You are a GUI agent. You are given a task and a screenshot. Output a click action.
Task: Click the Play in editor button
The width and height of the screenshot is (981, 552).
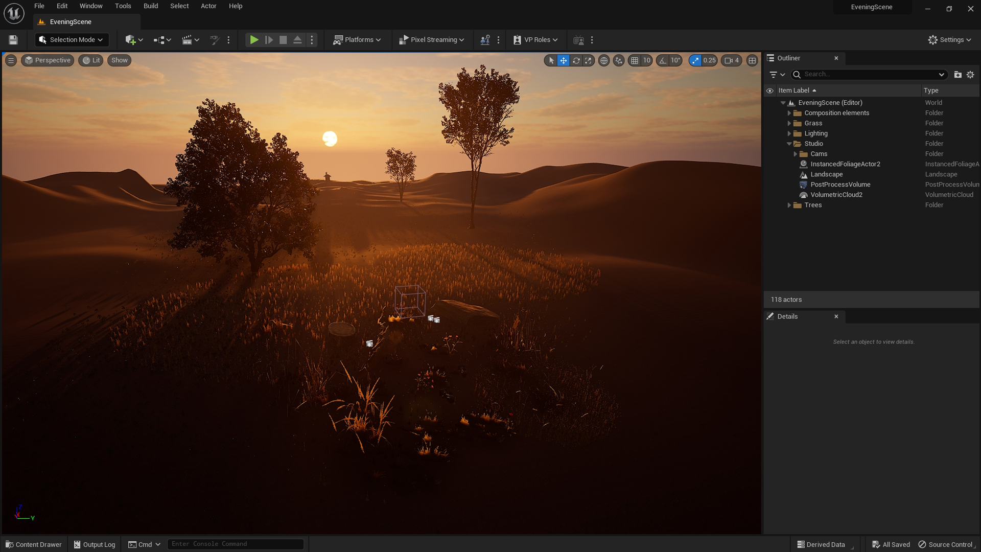pos(254,40)
